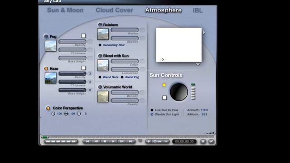Click the Haze Density slider
This screenshot has width=290, height=163.
click(x=72, y=73)
